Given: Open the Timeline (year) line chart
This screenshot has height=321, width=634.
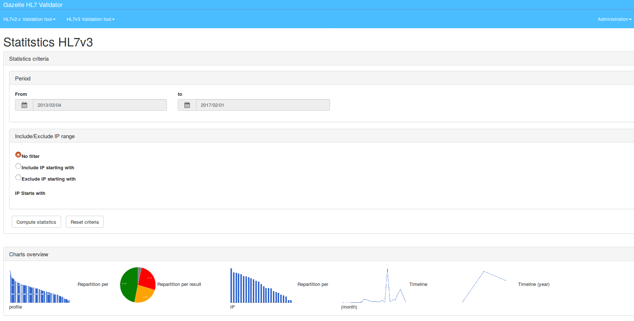Looking at the screenshot, I should 484,286.
